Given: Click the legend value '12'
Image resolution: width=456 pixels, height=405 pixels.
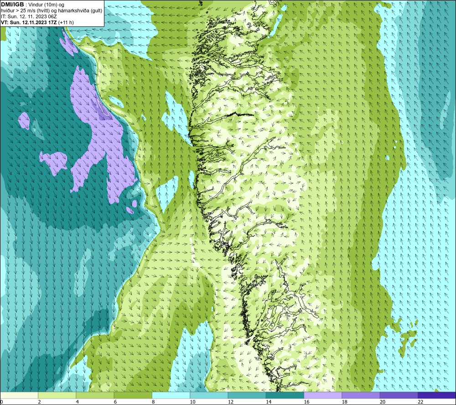Looking at the screenshot, I should tap(231, 402).
